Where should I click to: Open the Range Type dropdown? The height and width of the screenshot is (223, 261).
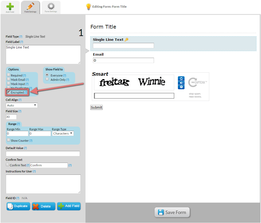pyautogui.click(x=63, y=133)
